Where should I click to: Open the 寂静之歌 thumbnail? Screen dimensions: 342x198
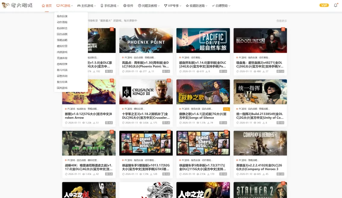(203, 92)
